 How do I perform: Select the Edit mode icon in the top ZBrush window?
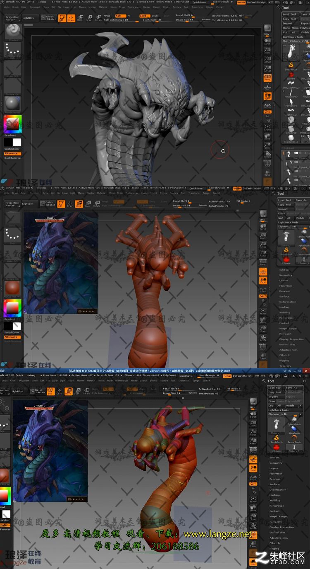pos(62,18)
